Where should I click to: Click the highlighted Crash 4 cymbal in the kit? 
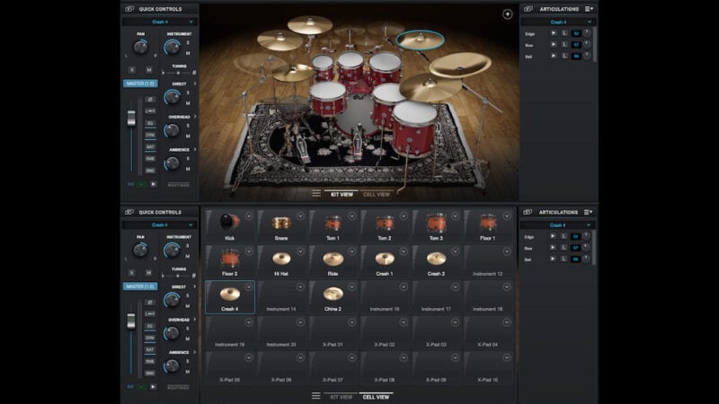[420, 40]
